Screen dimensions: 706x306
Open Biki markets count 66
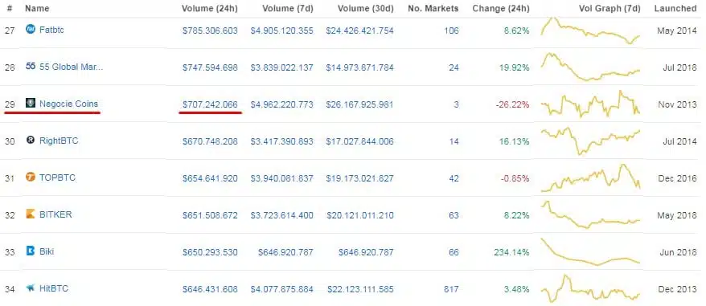pyautogui.click(x=454, y=252)
